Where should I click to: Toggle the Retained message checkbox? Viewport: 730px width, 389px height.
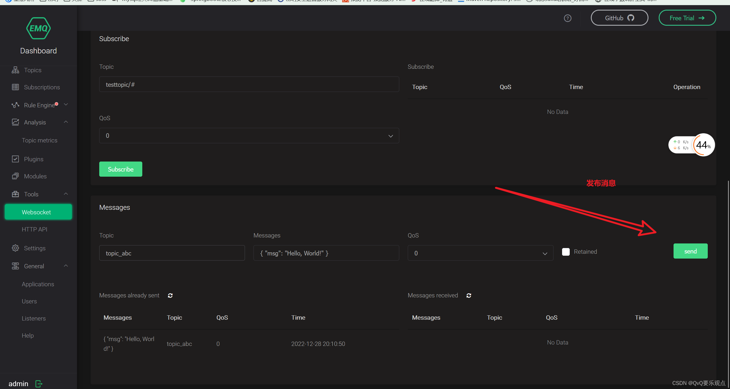pos(566,251)
